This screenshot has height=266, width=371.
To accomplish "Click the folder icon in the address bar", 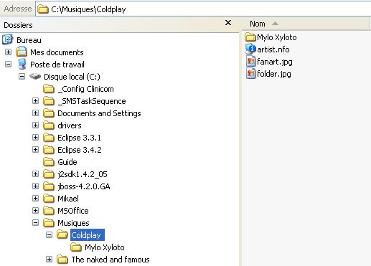I will (43, 9).
